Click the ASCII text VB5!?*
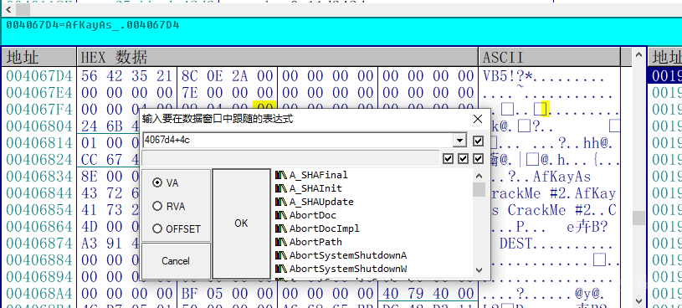This screenshot has height=308, width=682. (x=509, y=77)
